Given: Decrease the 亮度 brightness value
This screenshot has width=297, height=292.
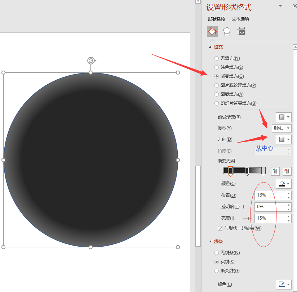Looking at the screenshot, I should coord(288,221).
